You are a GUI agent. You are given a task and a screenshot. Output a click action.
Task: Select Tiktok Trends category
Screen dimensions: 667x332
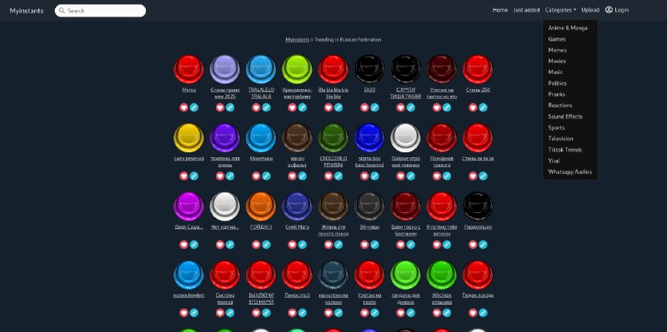tap(565, 150)
